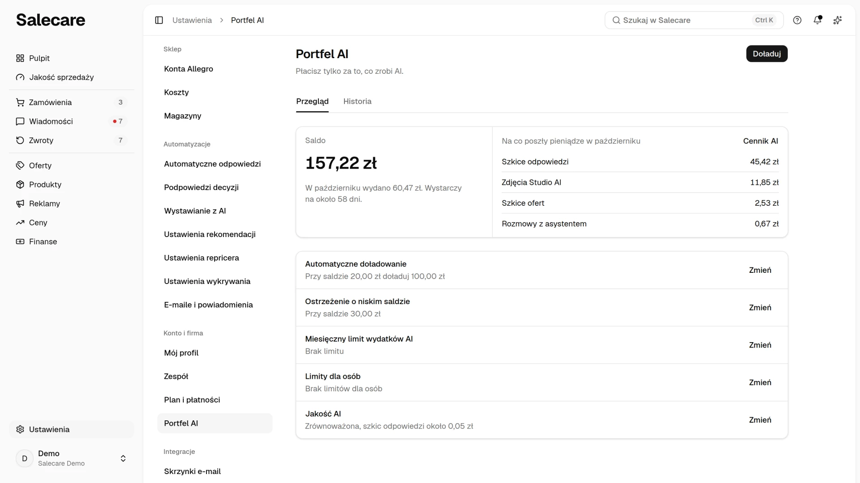
Task: Open Skrzynki e-mail settings
Action: click(215, 471)
